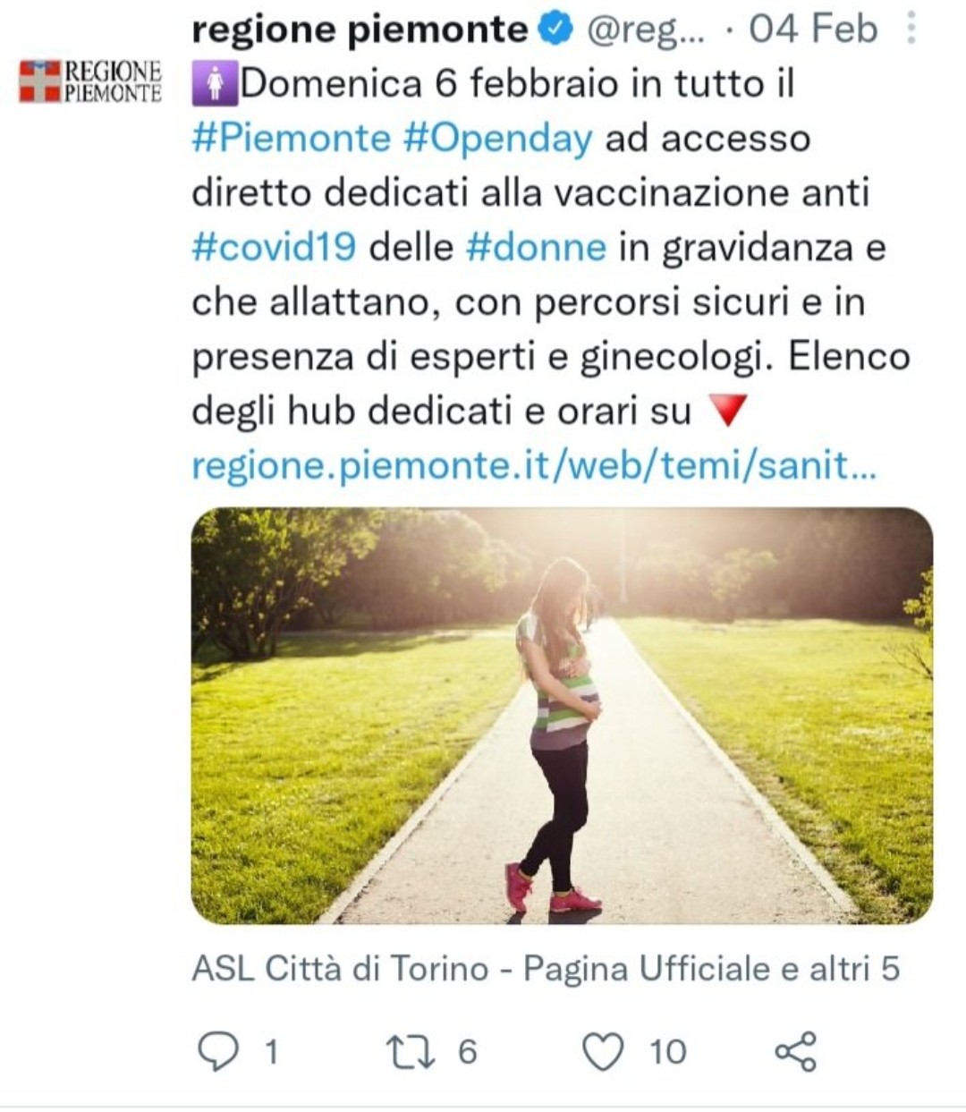Open the share icon

(795, 1052)
